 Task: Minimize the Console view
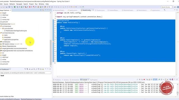point(175,79)
